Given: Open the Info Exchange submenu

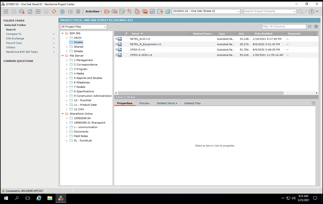Looking at the screenshot, I should pos(30,39).
